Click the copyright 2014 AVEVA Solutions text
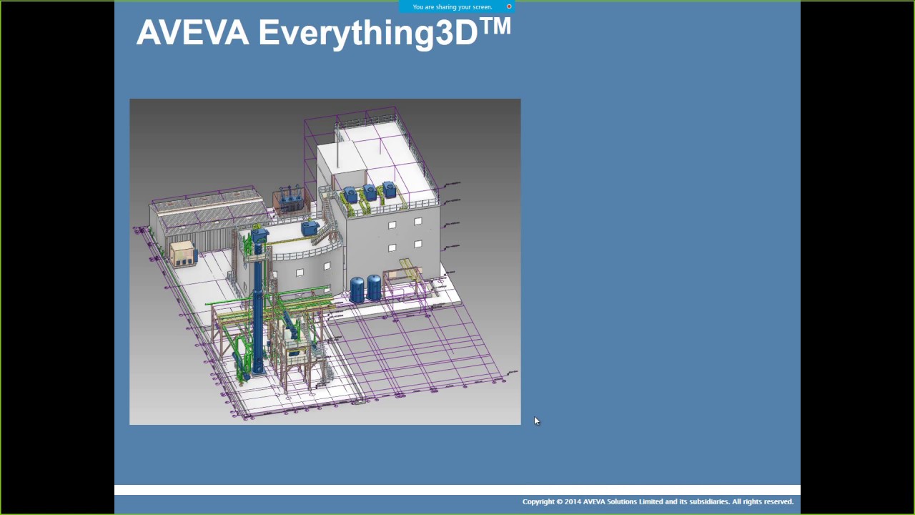915x515 pixels. coord(658,501)
